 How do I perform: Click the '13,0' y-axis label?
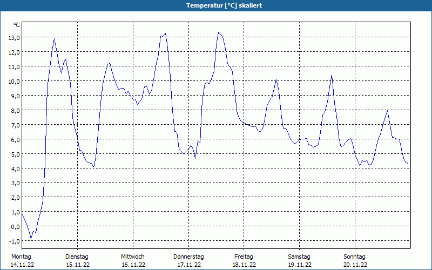pos(14,38)
